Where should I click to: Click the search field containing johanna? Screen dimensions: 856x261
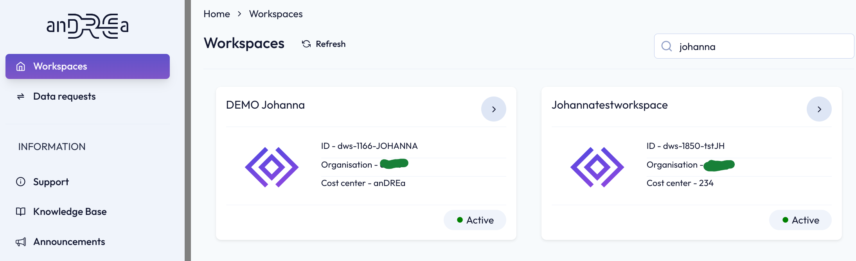pos(754,46)
